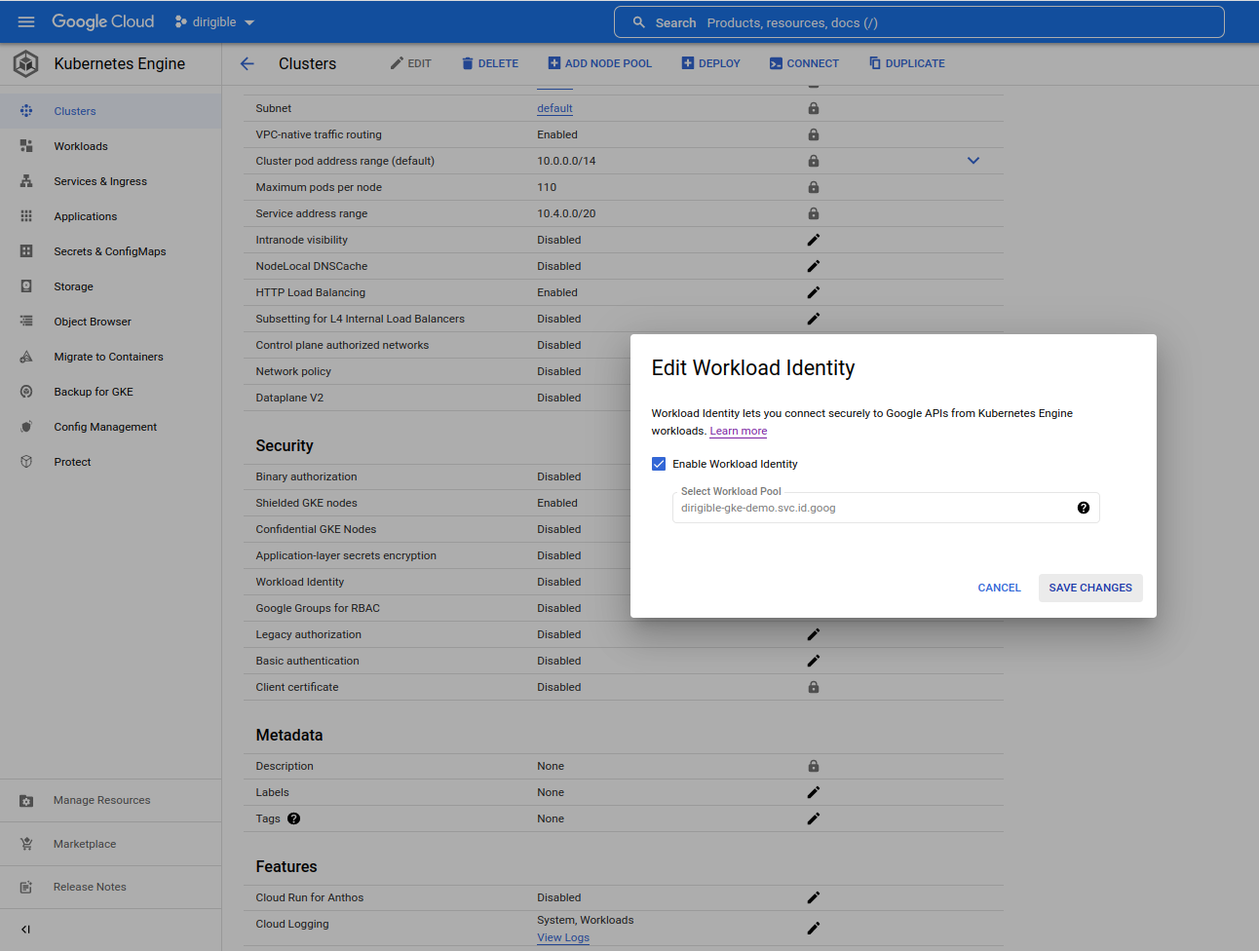Click the lock icon for Service address range

(x=814, y=213)
